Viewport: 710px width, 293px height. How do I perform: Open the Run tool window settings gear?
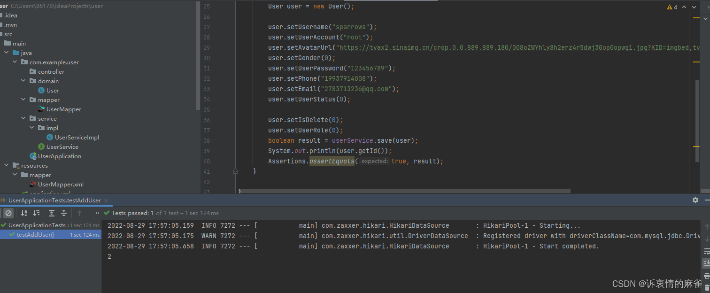point(695,200)
